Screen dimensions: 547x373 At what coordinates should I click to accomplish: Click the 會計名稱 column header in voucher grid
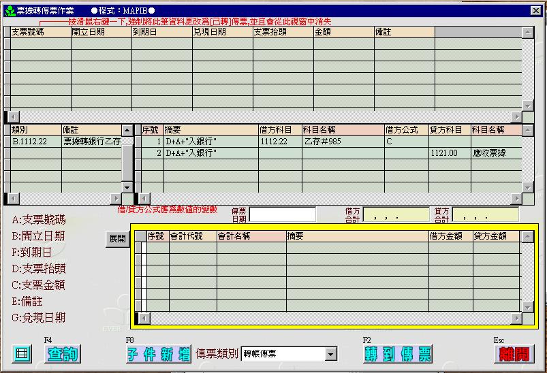250,236
